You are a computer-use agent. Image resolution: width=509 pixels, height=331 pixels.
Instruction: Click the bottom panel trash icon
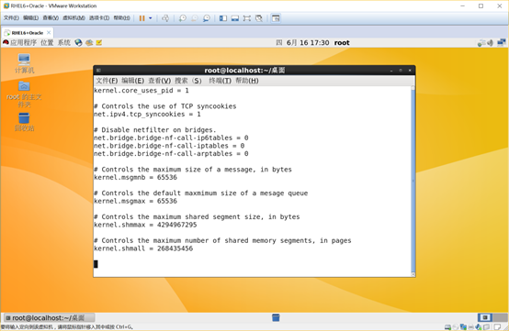coord(276,318)
